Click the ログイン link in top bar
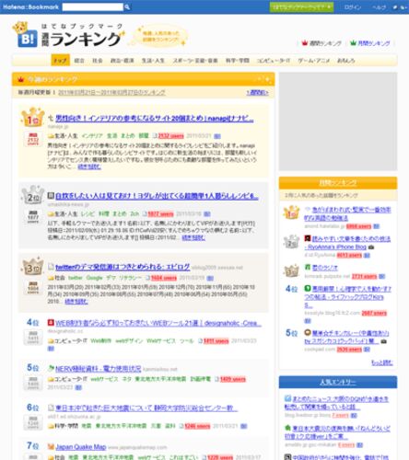Screen dimensions: 409x460 pyautogui.click(x=353, y=7)
